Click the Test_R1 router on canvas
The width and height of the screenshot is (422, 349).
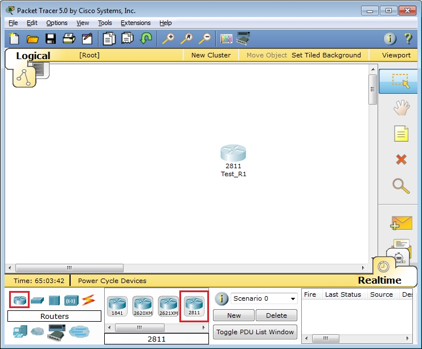pyautogui.click(x=233, y=155)
